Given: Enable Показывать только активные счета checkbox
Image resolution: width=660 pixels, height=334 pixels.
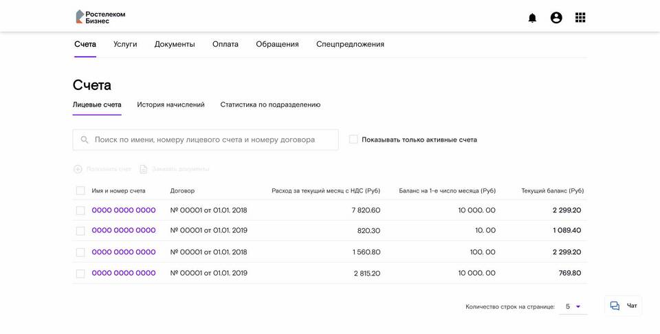Looking at the screenshot, I should (x=353, y=140).
